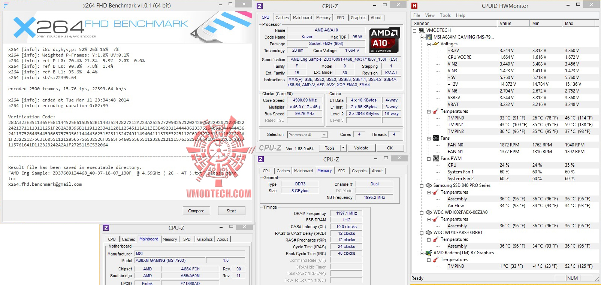Click the Fans node icon in HWMonitor
This screenshot has width=601, height=285.
436,138
